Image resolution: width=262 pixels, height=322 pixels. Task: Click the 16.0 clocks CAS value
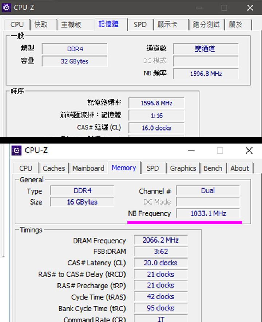click(x=156, y=128)
